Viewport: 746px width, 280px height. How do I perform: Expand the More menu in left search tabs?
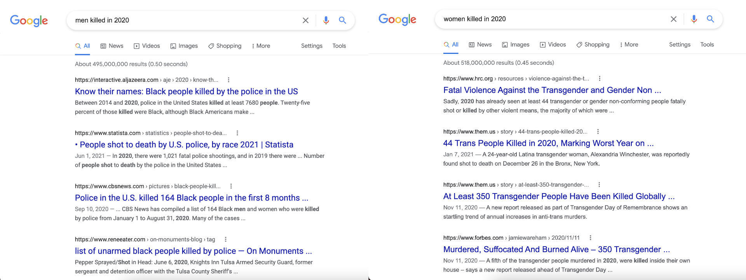click(x=261, y=46)
